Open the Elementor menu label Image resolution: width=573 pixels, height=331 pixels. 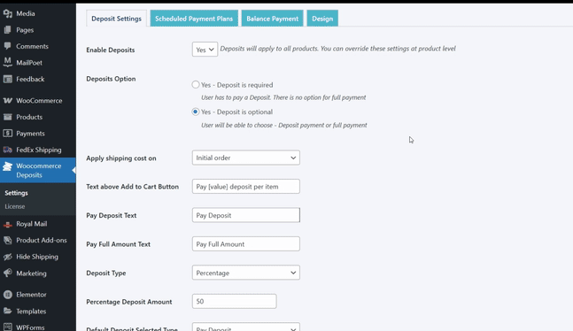[x=31, y=295]
